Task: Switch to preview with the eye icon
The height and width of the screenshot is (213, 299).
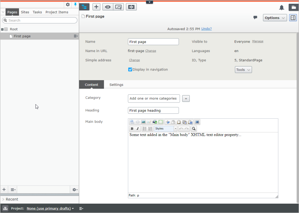Action: point(108,7)
